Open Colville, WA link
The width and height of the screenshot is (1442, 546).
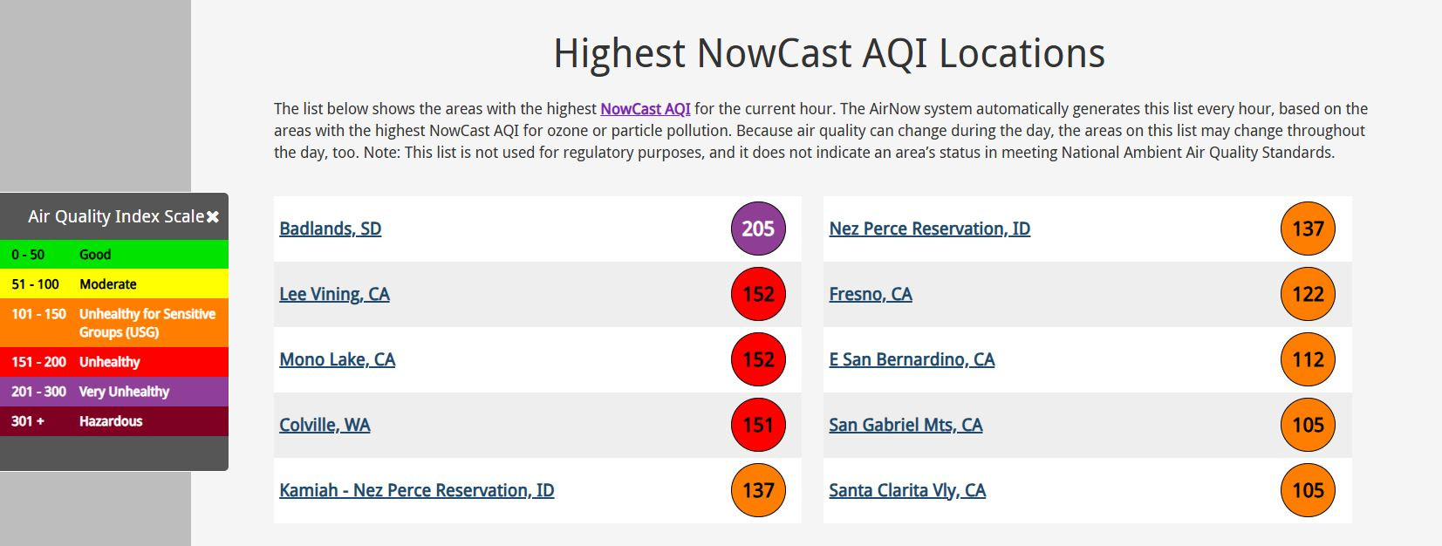point(325,425)
